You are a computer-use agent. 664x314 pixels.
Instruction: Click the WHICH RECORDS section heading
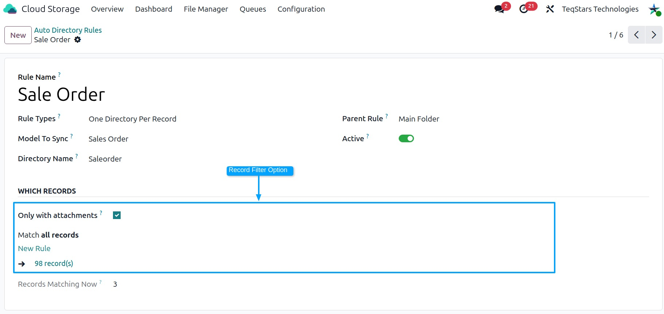pos(47,191)
